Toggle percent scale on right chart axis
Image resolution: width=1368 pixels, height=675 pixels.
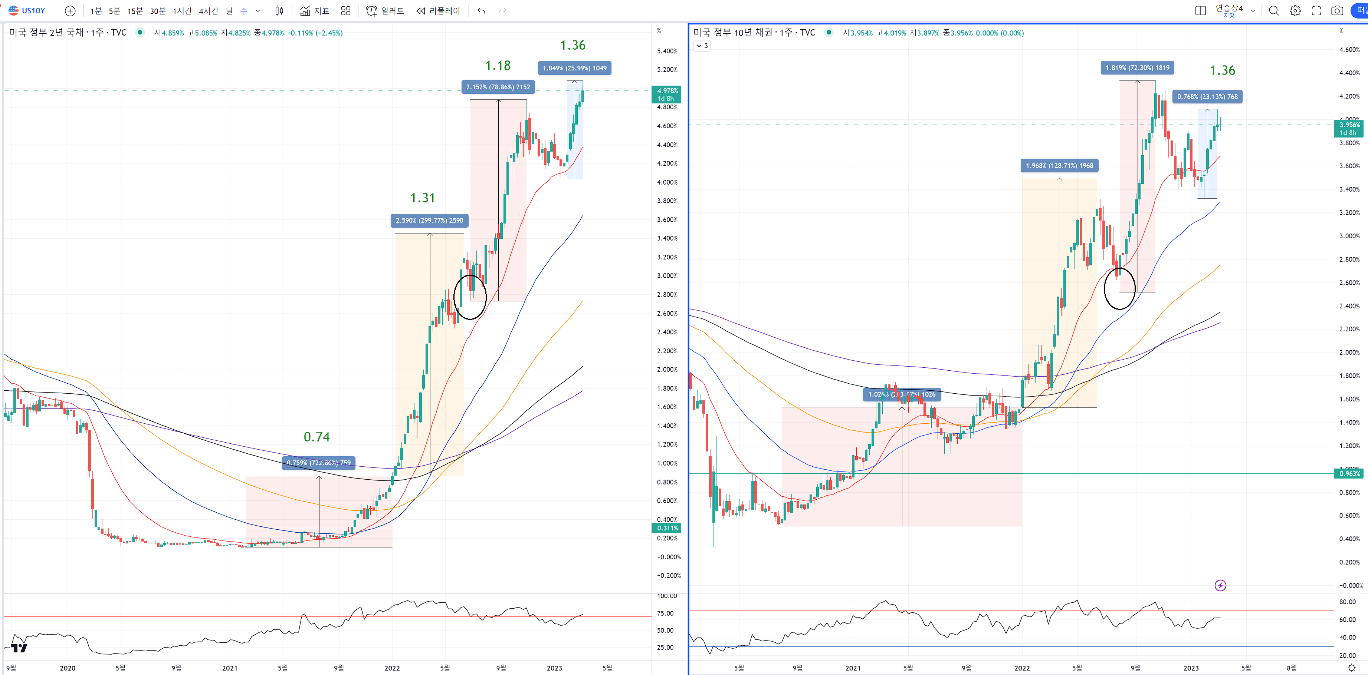(1341, 31)
